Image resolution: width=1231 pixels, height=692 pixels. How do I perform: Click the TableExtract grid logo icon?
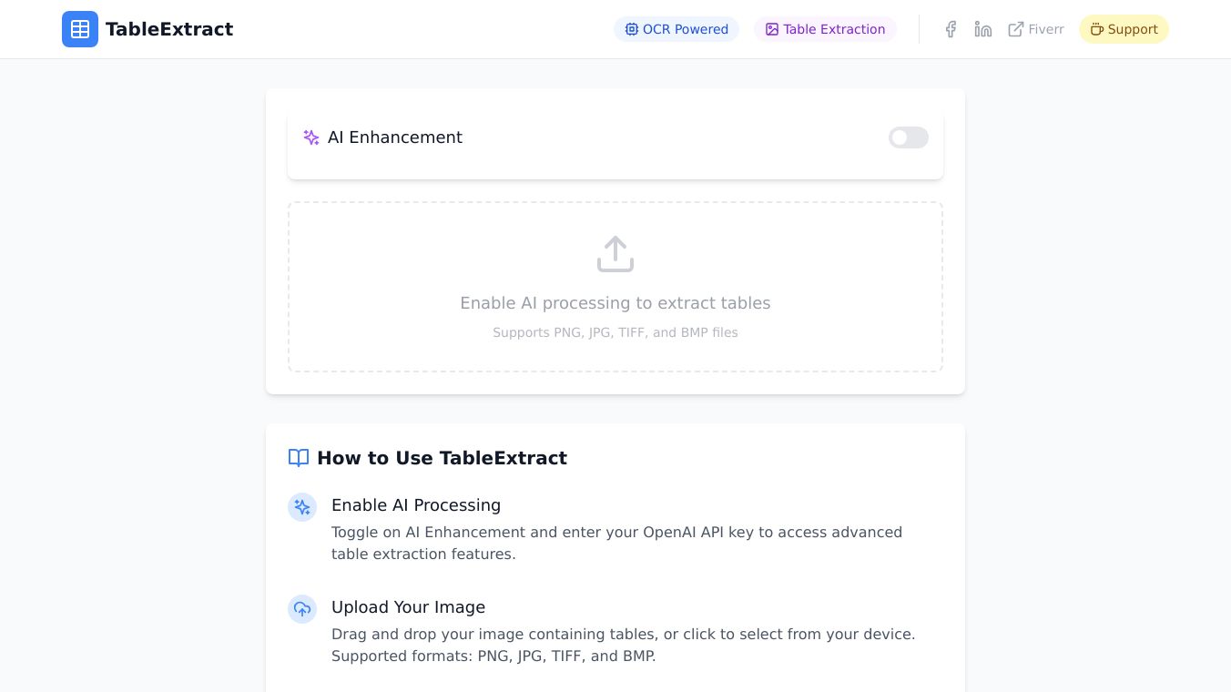tap(80, 29)
